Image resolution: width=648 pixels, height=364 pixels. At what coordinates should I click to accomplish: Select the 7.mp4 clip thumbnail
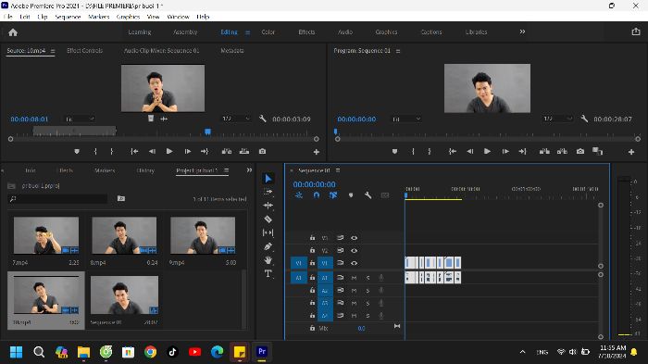pyautogui.click(x=46, y=235)
